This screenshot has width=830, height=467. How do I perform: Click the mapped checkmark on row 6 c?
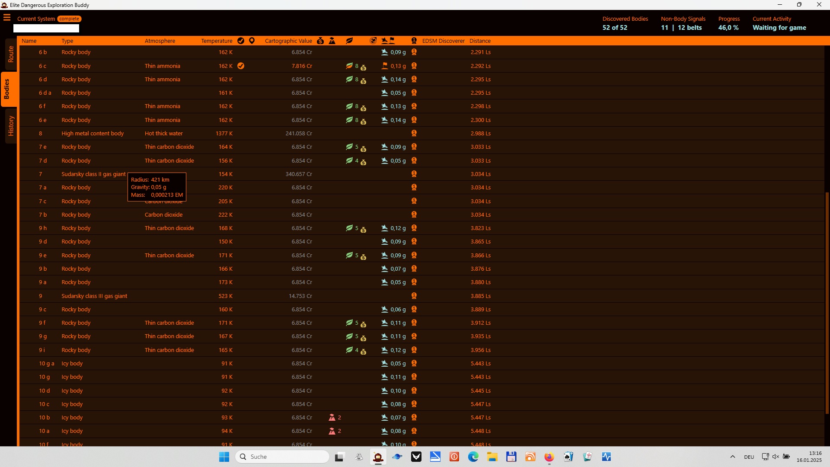[x=241, y=66]
